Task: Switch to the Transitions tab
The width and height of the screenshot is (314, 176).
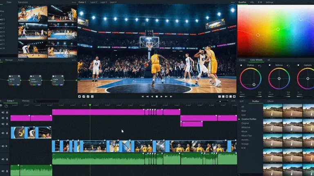Action: point(23,2)
